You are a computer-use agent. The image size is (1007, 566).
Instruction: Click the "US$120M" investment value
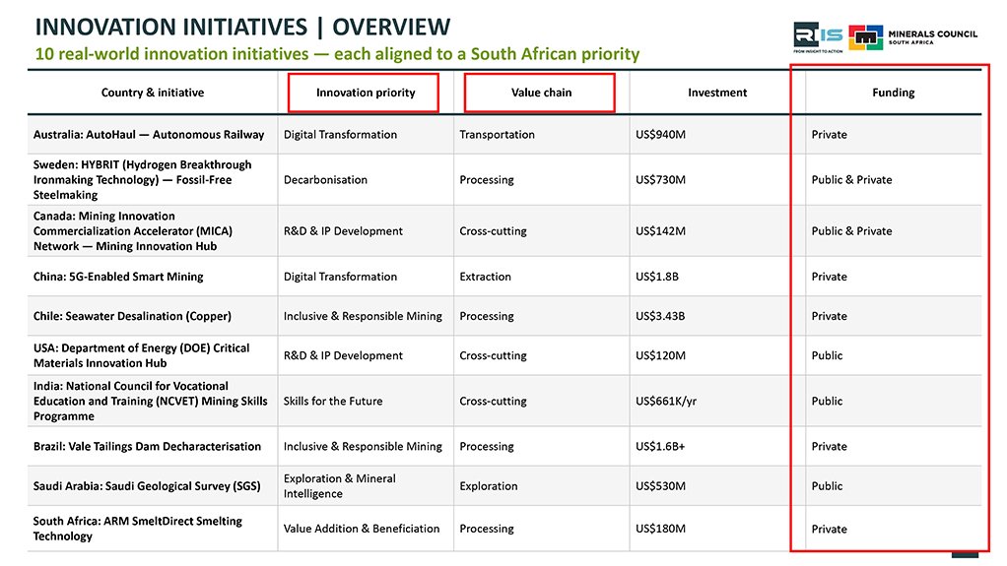[x=660, y=355]
